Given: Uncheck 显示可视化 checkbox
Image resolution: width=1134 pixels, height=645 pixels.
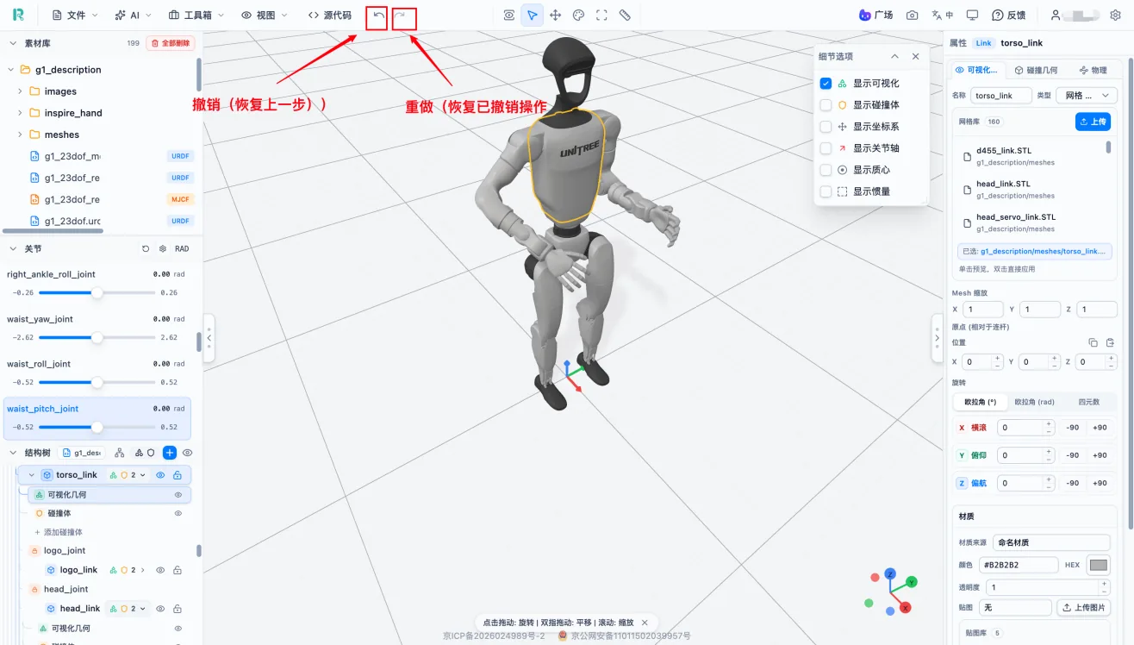Looking at the screenshot, I should [x=826, y=84].
